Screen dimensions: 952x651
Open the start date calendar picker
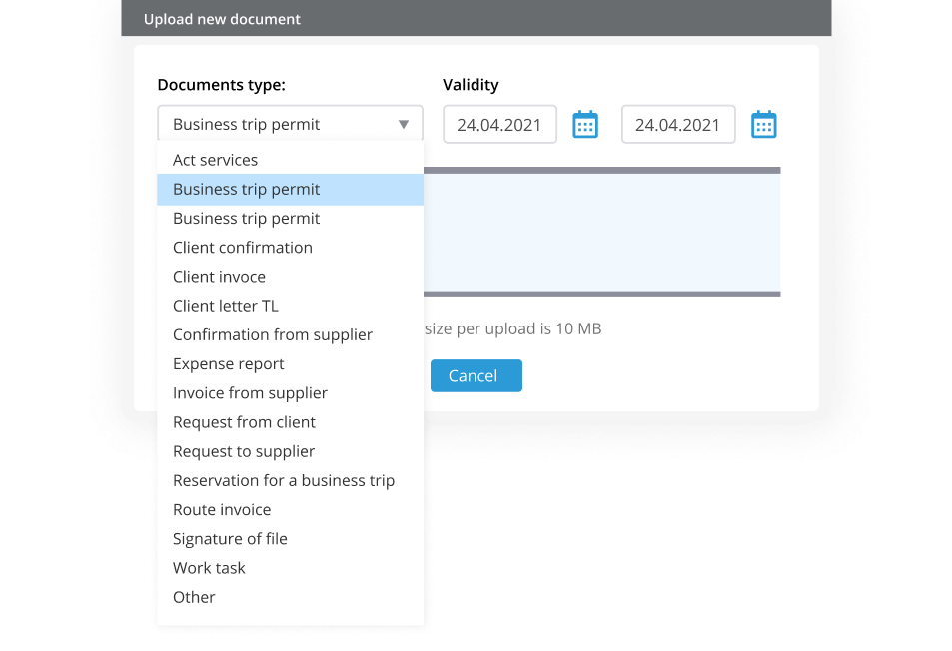pyautogui.click(x=584, y=124)
